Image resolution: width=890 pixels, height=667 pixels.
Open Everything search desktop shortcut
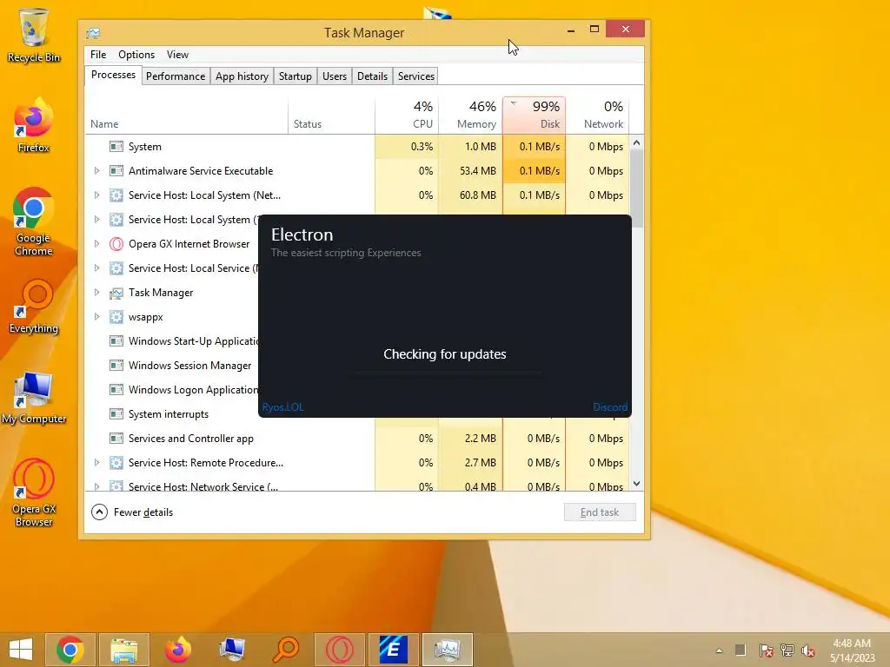pyautogui.click(x=34, y=307)
